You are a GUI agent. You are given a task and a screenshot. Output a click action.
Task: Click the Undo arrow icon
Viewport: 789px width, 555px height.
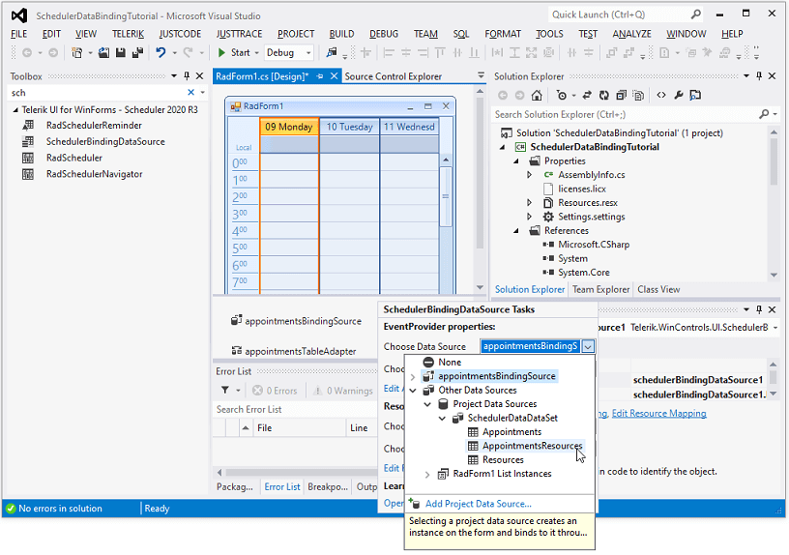tap(161, 52)
